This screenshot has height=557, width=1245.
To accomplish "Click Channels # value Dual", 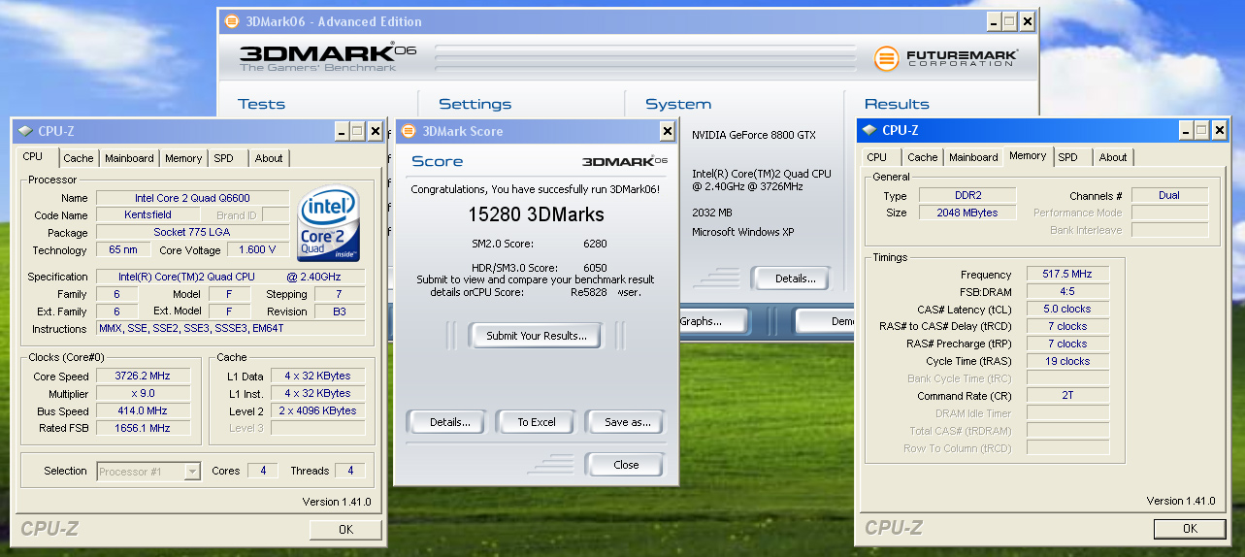I will coord(1169,196).
